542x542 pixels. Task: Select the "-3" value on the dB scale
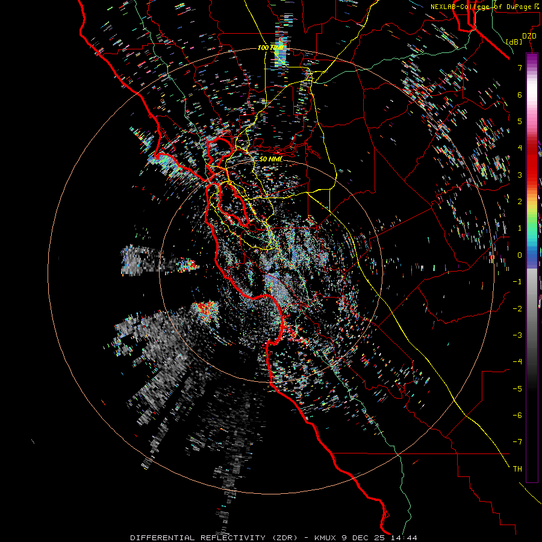(x=517, y=335)
